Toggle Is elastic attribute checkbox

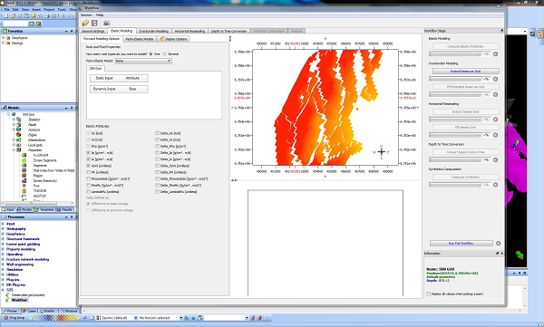89,159
